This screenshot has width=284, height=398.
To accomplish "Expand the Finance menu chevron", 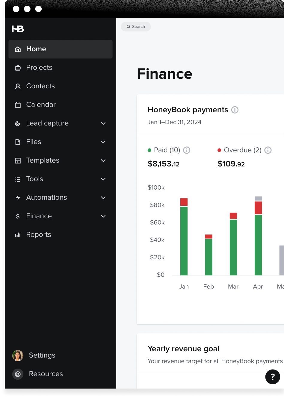I will tap(103, 216).
